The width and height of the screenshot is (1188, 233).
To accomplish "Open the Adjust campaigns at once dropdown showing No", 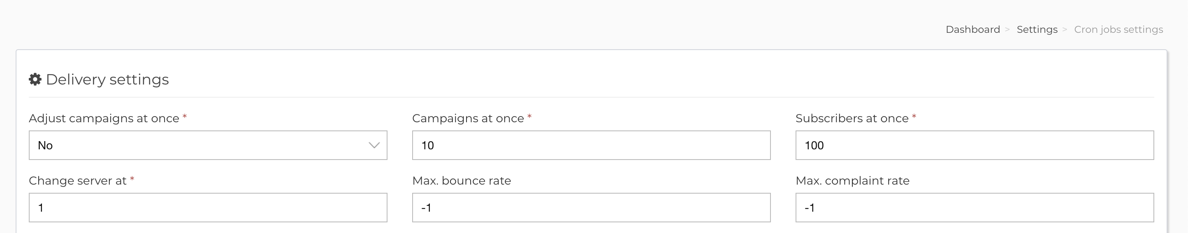I will click(x=208, y=145).
